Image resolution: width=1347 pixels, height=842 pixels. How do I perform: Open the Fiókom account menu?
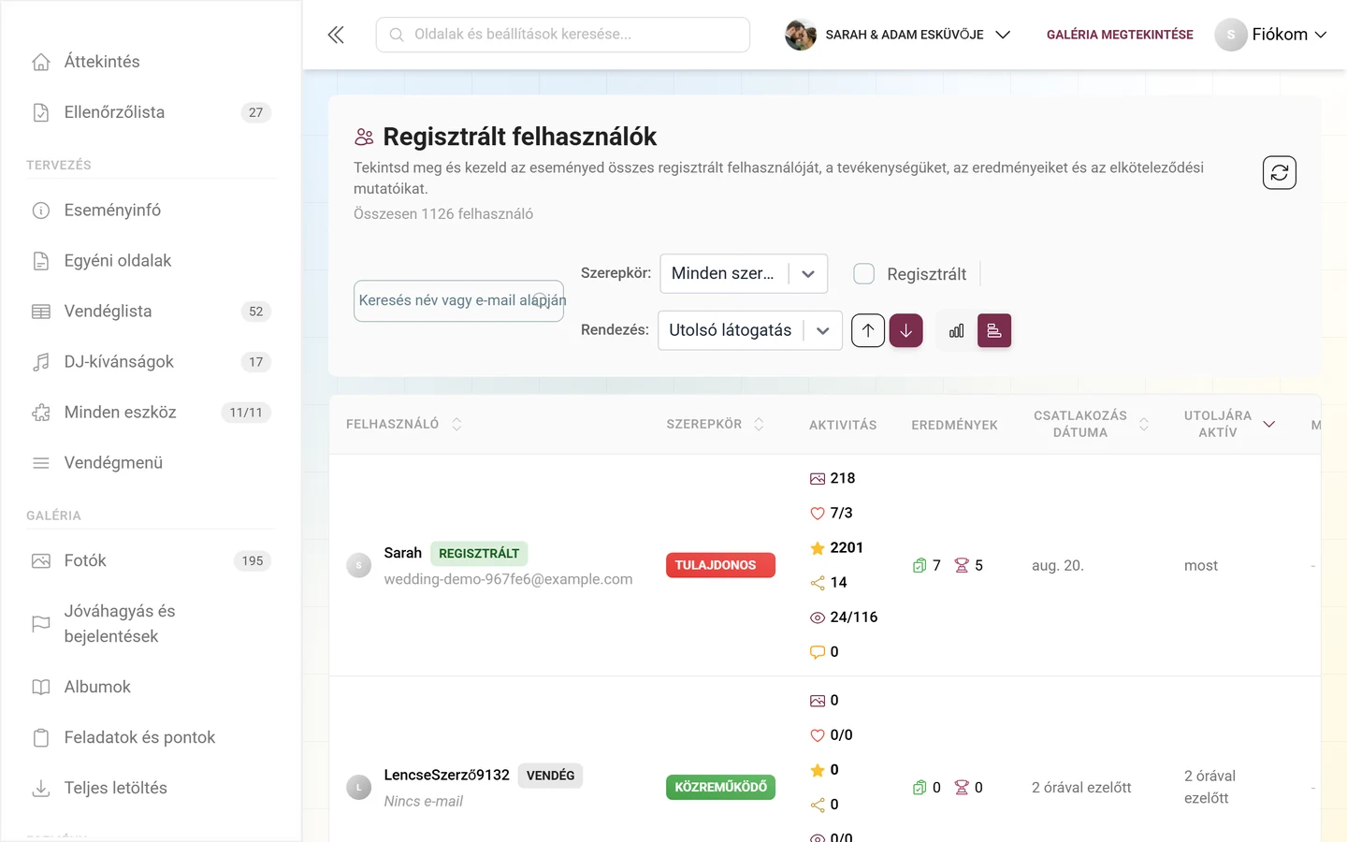[1271, 35]
